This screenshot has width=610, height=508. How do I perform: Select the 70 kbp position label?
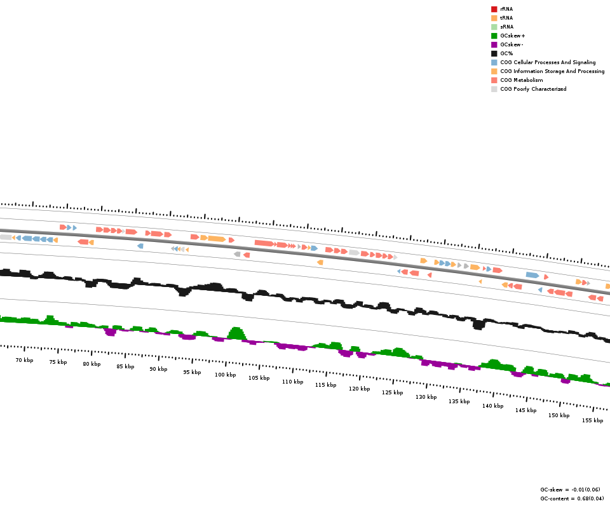click(x=24, y=360)
